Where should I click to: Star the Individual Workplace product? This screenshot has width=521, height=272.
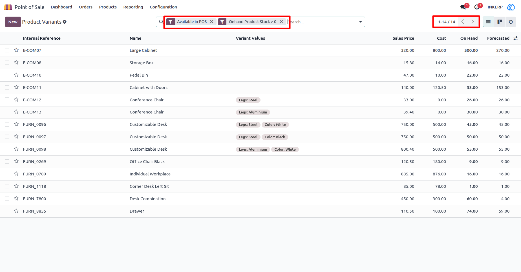16,174
